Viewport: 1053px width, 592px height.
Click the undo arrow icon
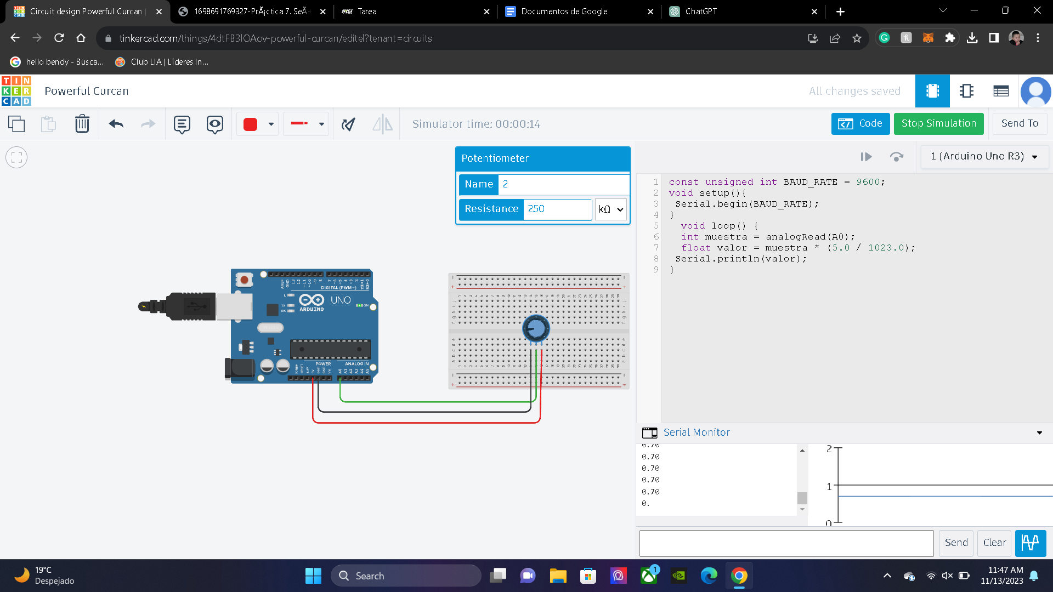point(116,124)
